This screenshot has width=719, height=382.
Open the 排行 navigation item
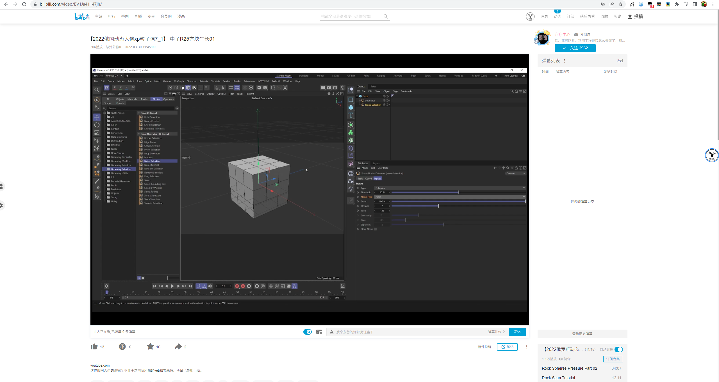point(112,17)
